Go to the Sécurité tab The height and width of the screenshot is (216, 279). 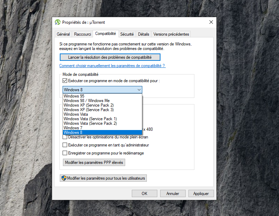click(127, 34)
